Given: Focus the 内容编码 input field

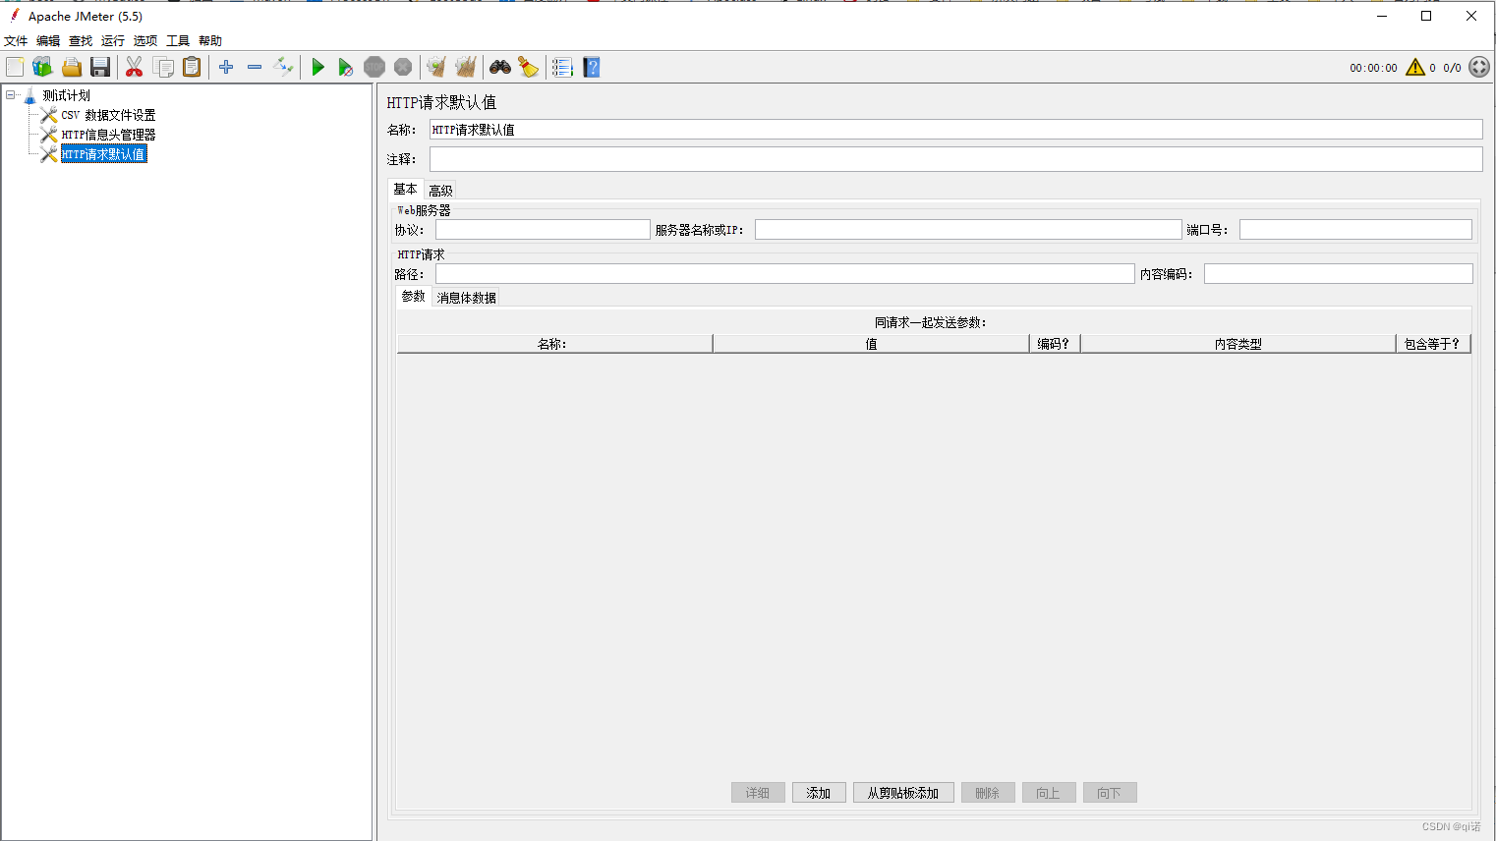Looking at the screenshot, I should pyautogui.click(x=1339, y=274).
